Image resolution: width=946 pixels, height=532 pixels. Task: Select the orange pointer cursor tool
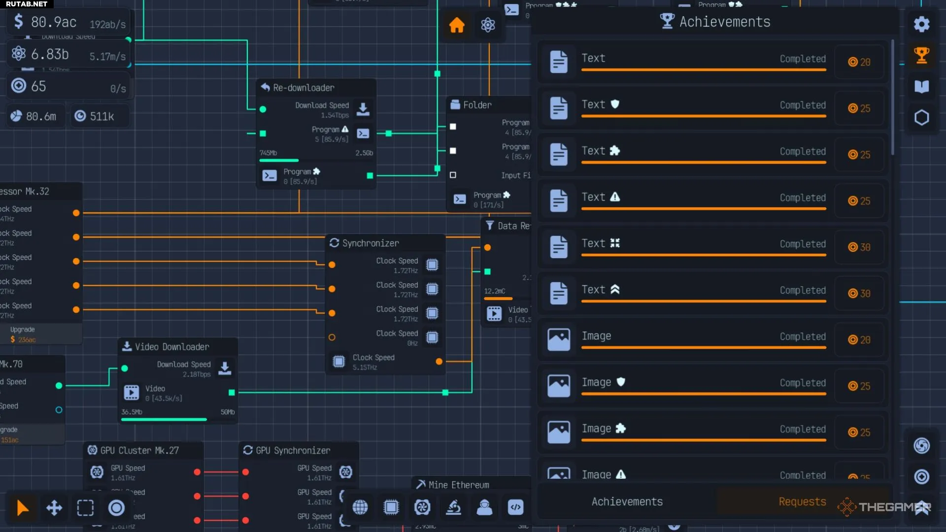point(22,507)
